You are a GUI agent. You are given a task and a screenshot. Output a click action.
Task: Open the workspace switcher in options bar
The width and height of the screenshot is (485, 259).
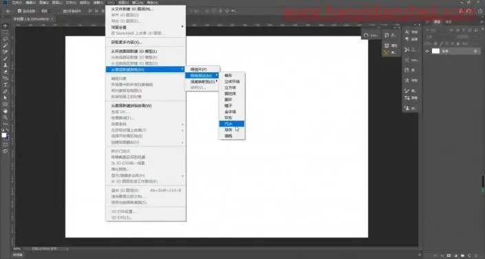(x=469, y=11)
